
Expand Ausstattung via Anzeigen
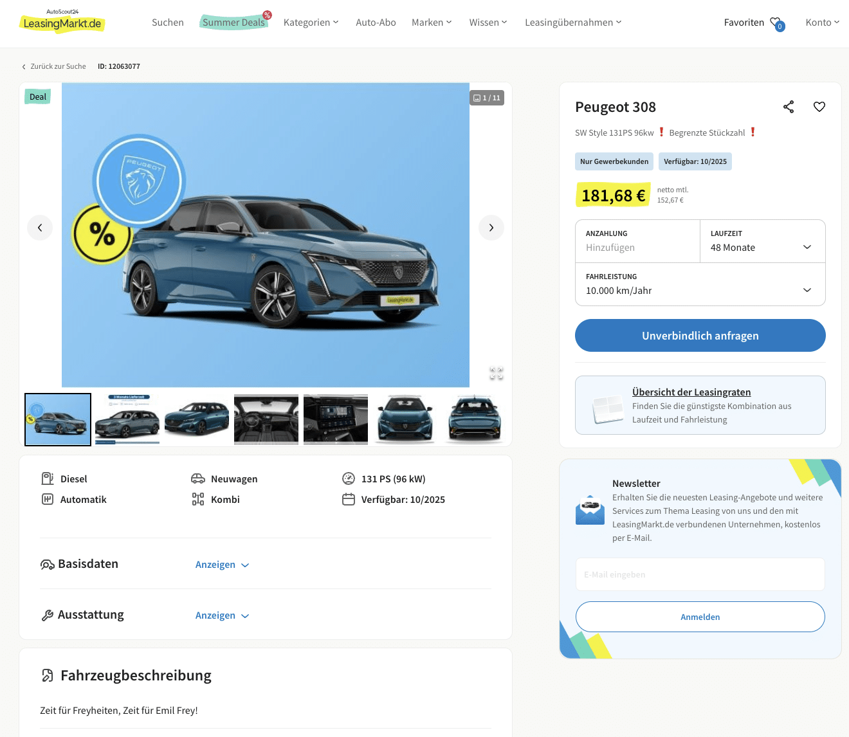point(222,615)
